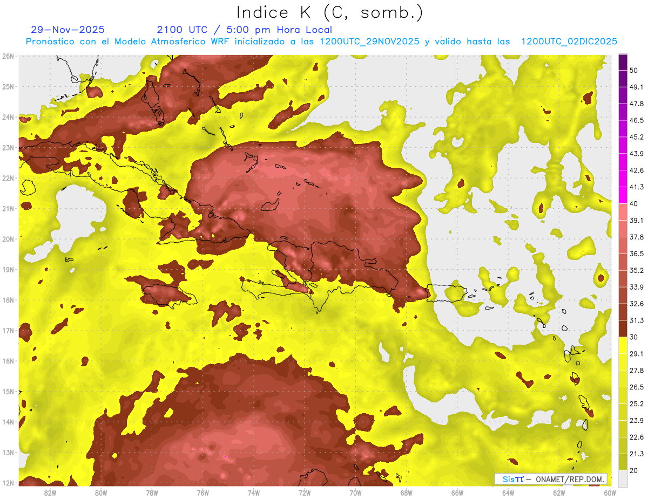Image resolution: width=648 pixels, height=500 pixels.
Task: Click the colorbar value "25.2"
Action: tap(637, 403)
